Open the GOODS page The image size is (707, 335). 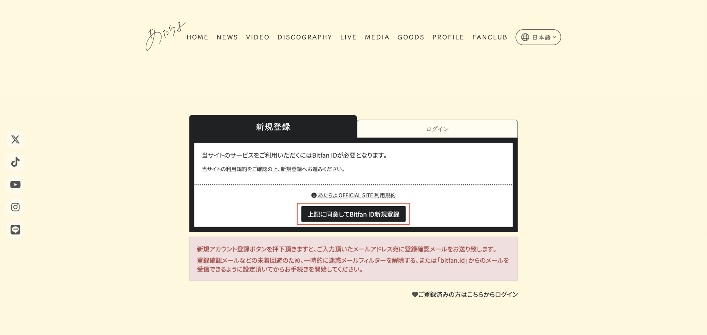[411, 37]
